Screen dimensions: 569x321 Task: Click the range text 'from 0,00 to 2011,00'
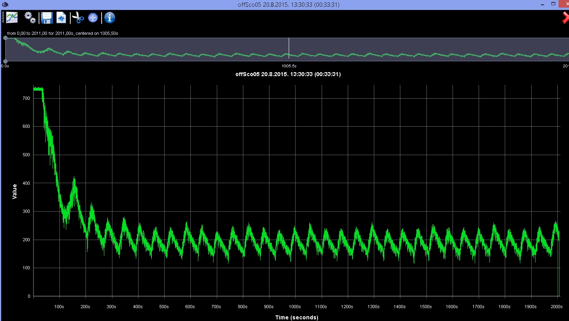(x=28, y=33)
